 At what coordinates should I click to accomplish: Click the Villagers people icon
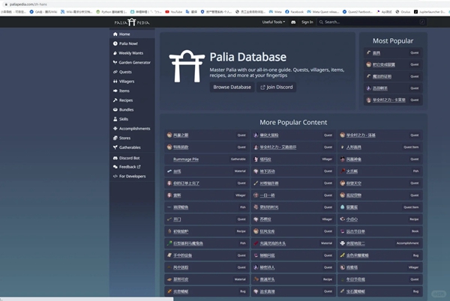[115, 82]
